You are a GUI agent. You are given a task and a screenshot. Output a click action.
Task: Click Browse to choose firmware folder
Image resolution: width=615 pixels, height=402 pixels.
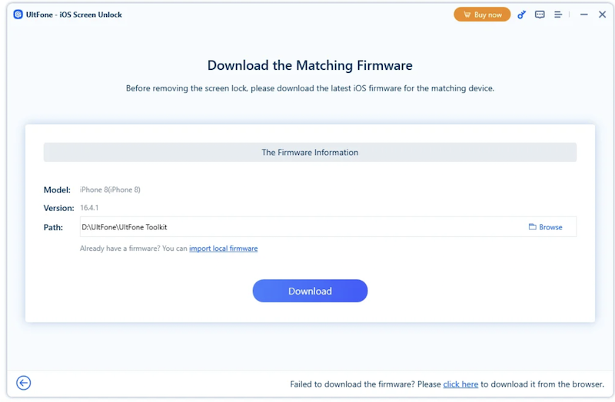546,227
